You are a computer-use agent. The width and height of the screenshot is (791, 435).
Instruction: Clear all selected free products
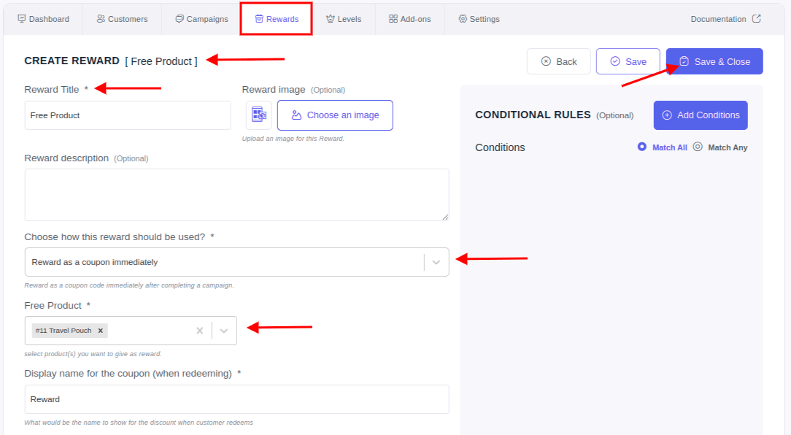pyautogui.click(x=200, y=331)
